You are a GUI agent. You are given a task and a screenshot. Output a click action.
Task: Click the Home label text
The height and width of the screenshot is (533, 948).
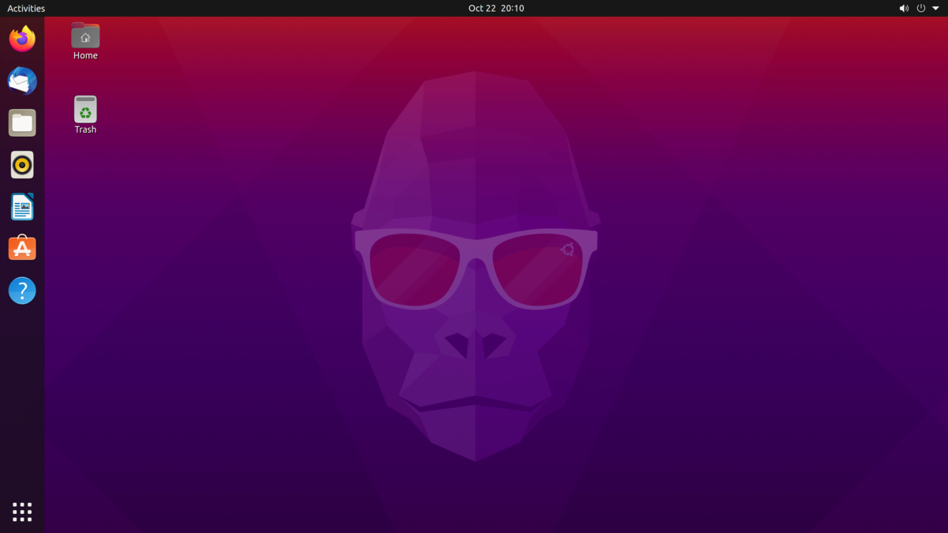[x=85, y=55]
